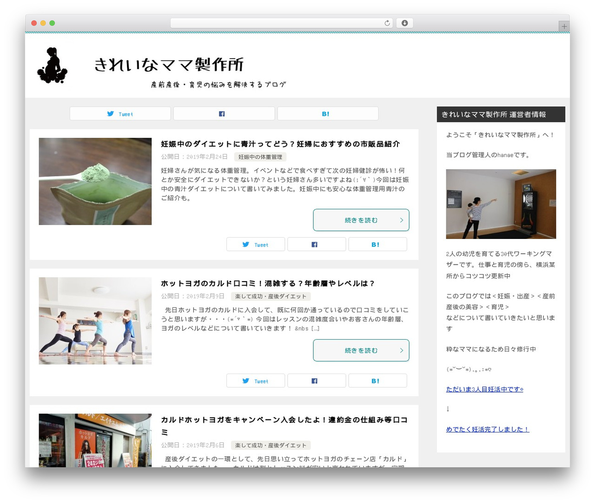Viewport: 595px width, 503px height.
Task: Tweet the ホットヨガのカルド口コミ article
Action: click(256, 380)
